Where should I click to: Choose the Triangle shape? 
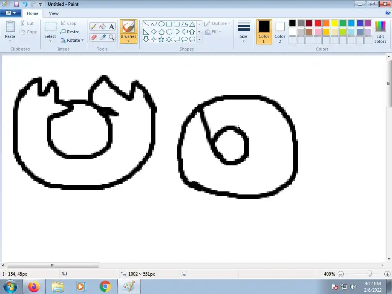pyautogui.click(x=192, y=24)
